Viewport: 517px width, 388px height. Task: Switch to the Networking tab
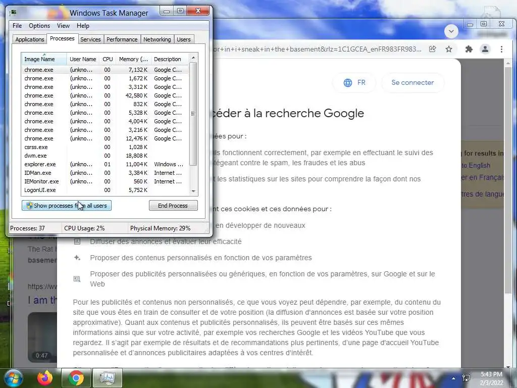click(x=157, y=39)
